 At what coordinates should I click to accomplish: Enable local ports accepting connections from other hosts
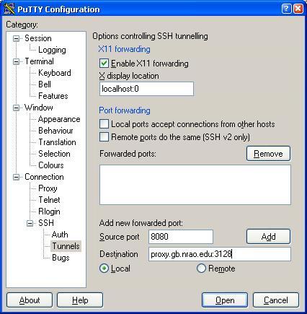pyautogui.click(x=104, y=124)
